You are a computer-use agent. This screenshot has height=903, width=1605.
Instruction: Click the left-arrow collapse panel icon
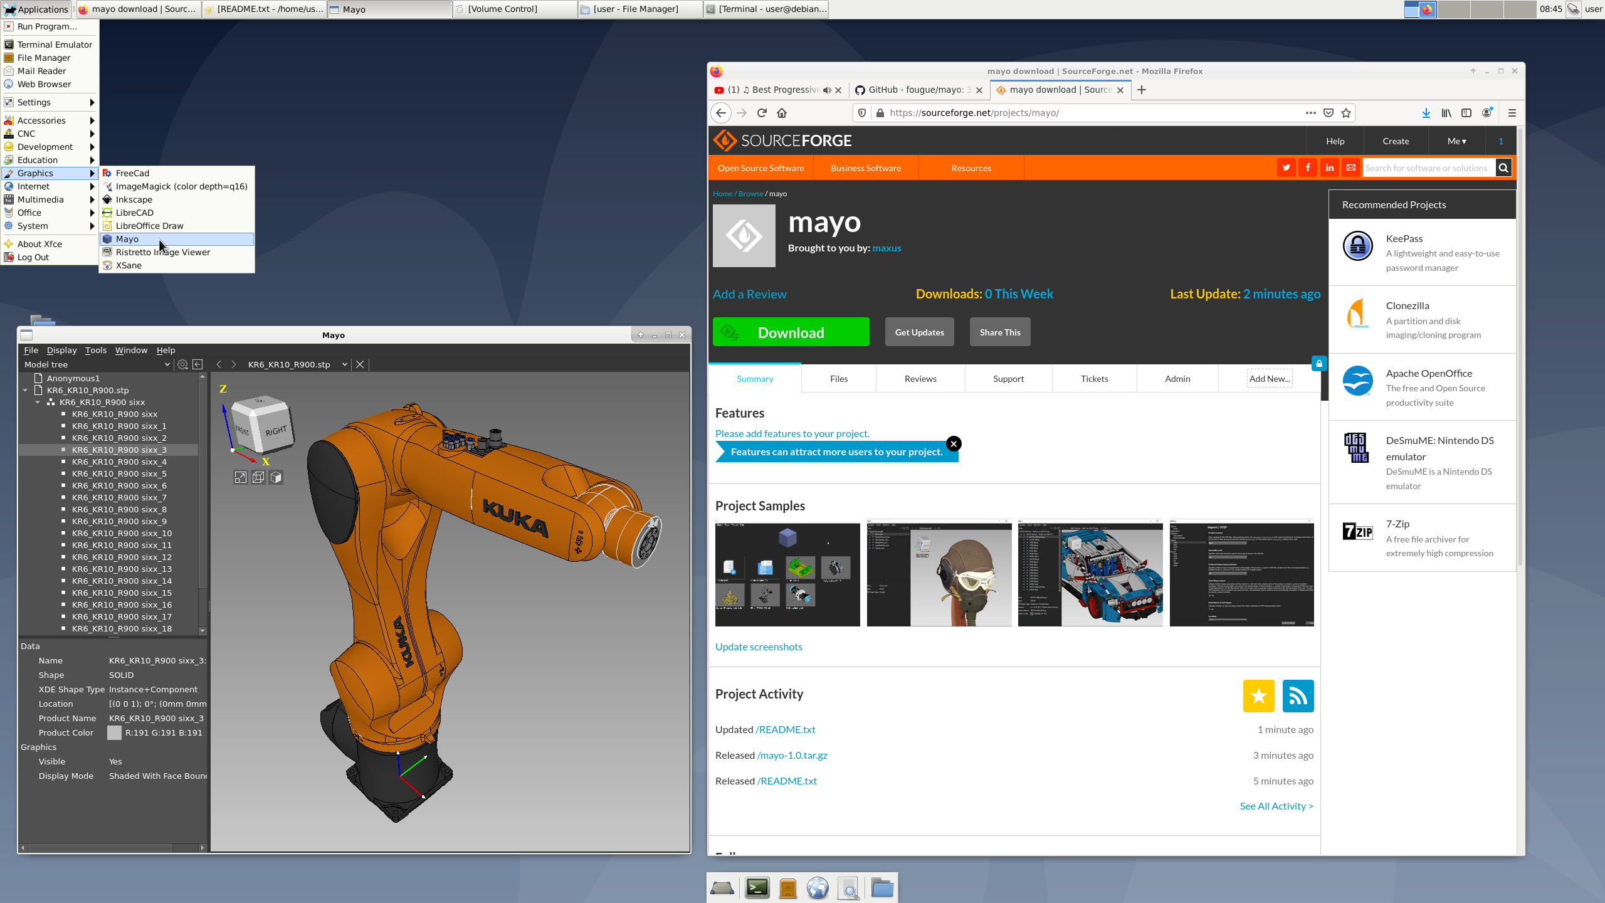[197, 364]
